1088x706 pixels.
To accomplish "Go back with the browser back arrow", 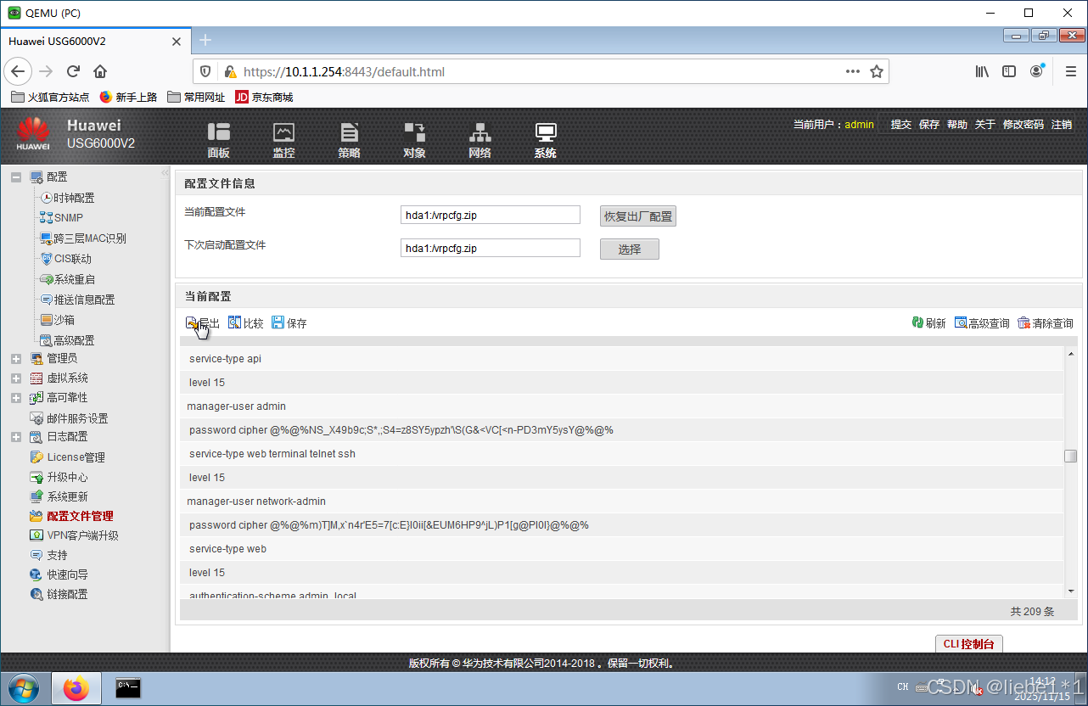I will point(19,71).
